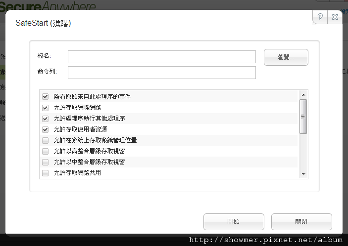Image resolution: width=348 pixels, height=246 pixels.
Task: Select the 允許以中整合層級存取視窗 label text
Action: (89, 162)
